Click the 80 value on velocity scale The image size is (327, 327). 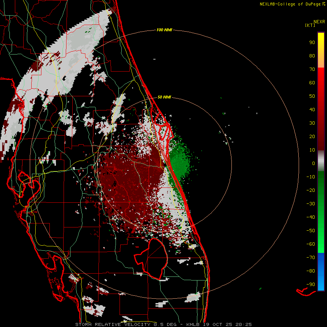tap(312, 56)
